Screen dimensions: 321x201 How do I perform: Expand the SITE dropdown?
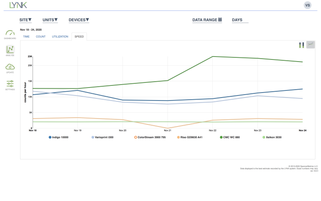25,20
